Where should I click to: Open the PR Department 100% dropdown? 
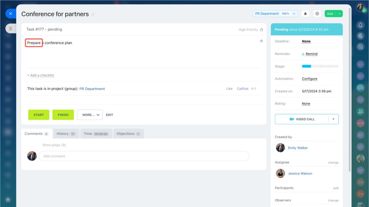(x=275, y=14)
